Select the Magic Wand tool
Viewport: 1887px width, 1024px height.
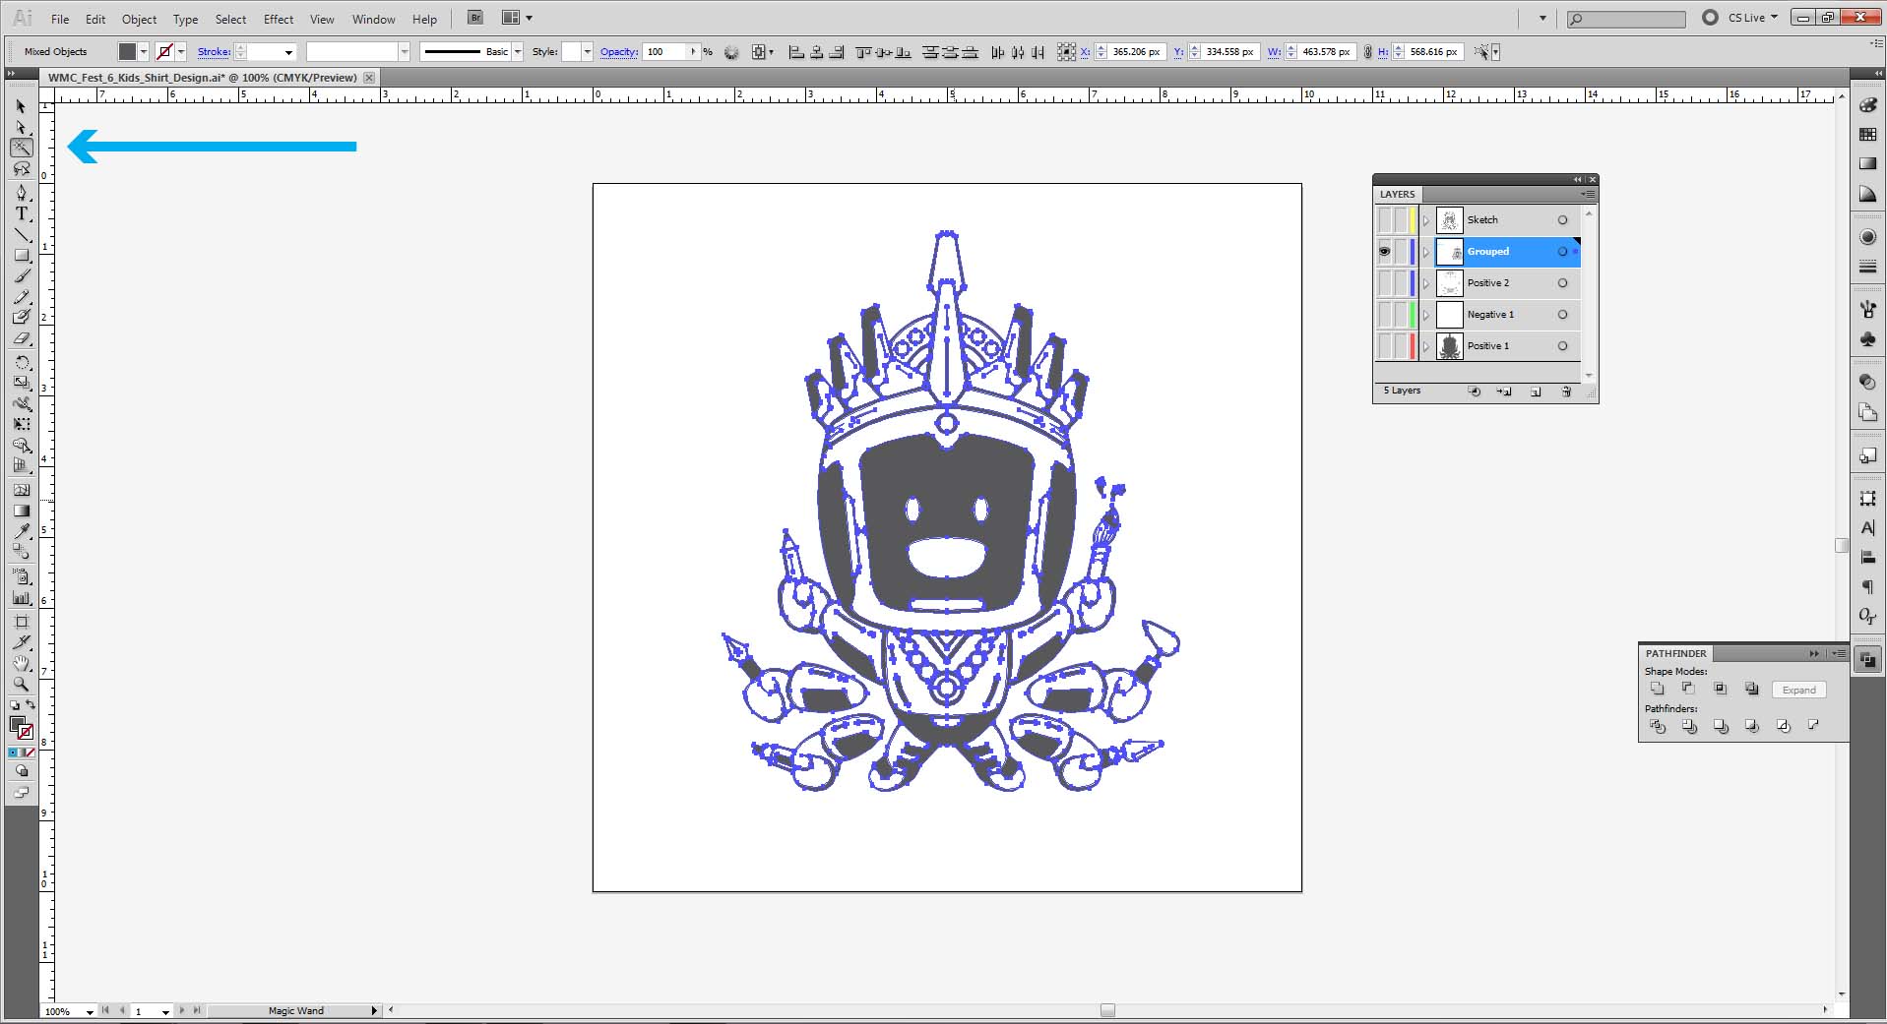click(22, 149)
